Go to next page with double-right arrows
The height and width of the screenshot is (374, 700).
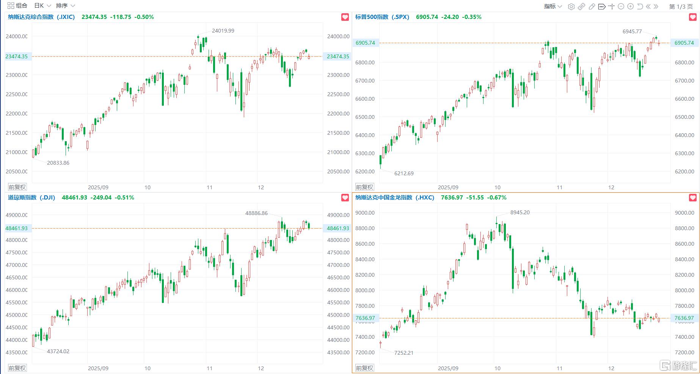click(656, 6)
